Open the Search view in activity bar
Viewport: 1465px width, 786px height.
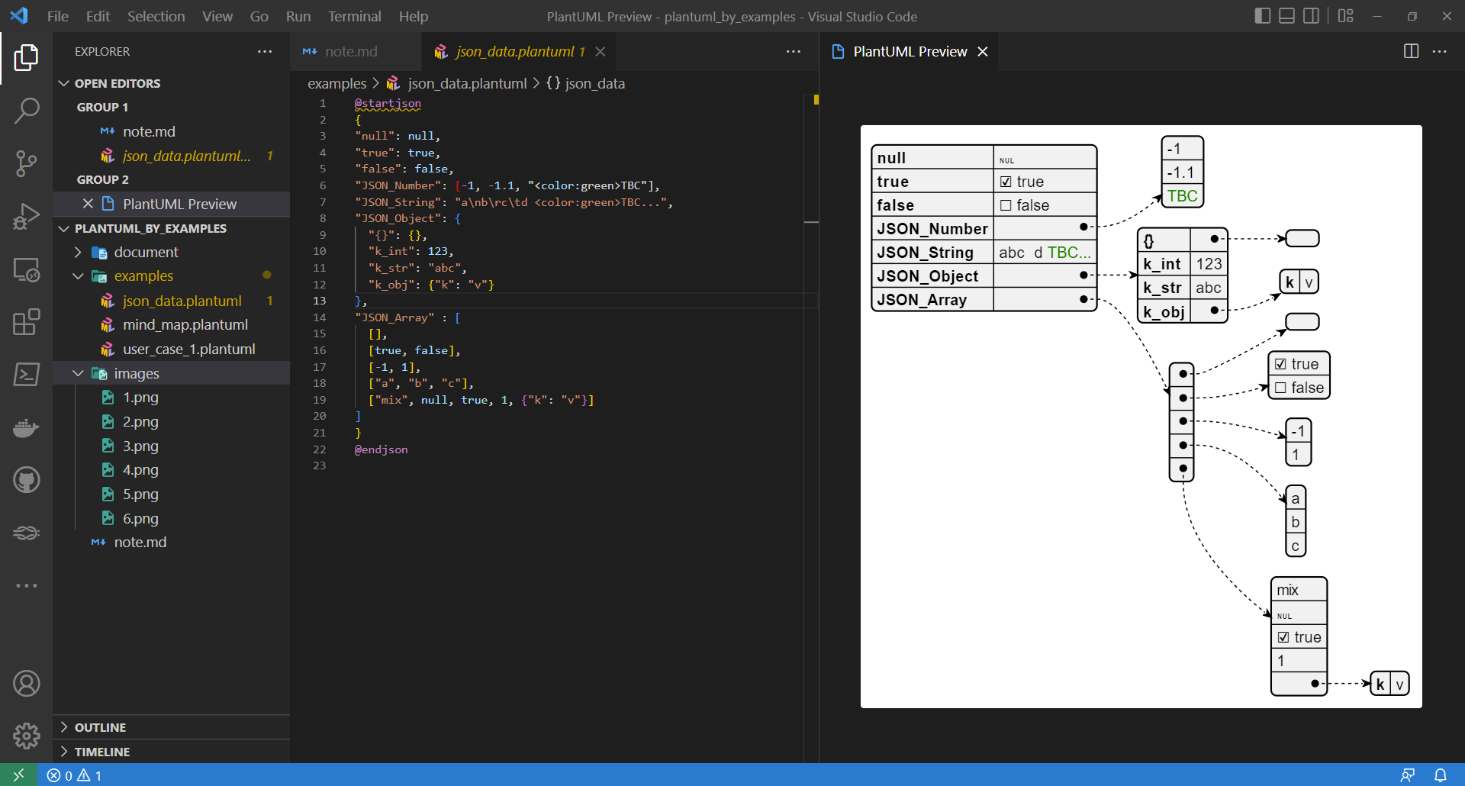click(26, 111)
